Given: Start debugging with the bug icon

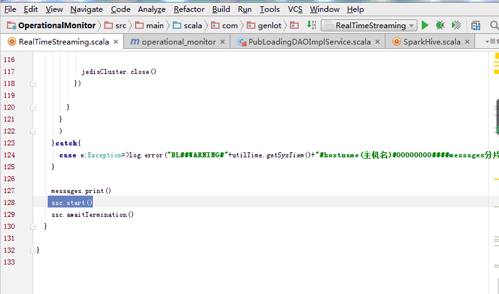Looking at the screenshot, I should pyautogui.click(x=441, y=26).
